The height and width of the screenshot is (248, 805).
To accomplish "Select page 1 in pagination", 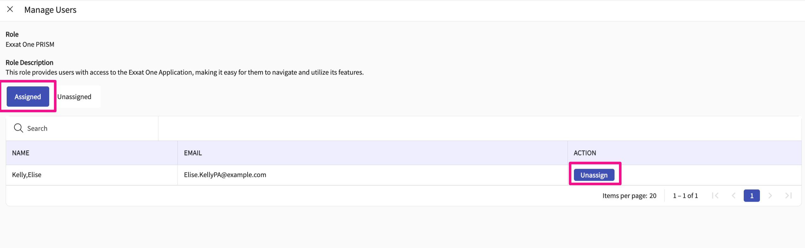I will coord(752,196).
